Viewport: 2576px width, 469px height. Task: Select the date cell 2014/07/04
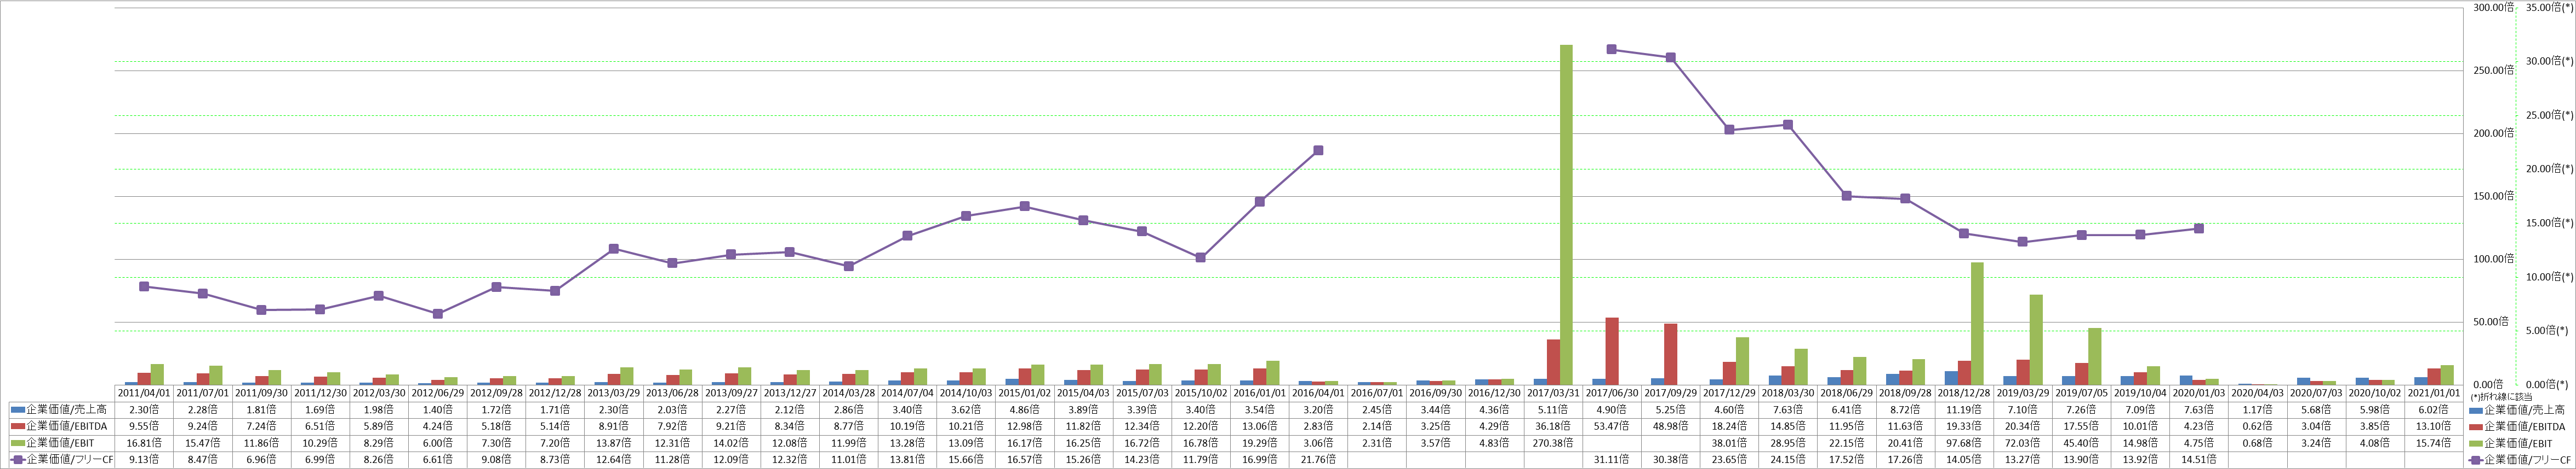pyautogui.click(x=908, y=393)
